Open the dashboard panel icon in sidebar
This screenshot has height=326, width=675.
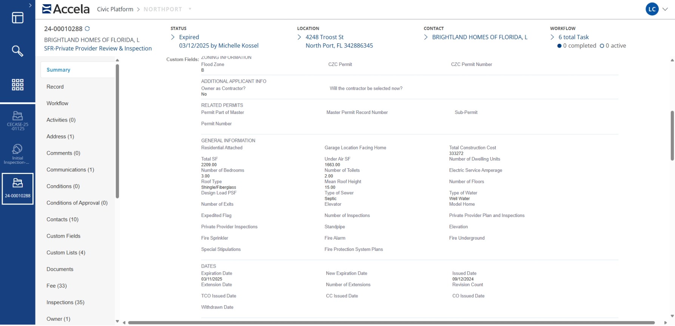click(x=17, y=18)
